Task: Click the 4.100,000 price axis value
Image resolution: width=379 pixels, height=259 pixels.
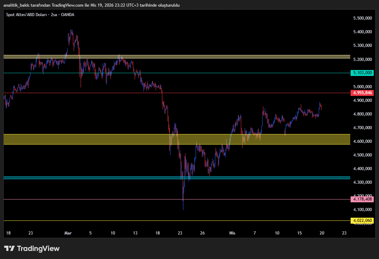Action: click(x=363, y=210)
